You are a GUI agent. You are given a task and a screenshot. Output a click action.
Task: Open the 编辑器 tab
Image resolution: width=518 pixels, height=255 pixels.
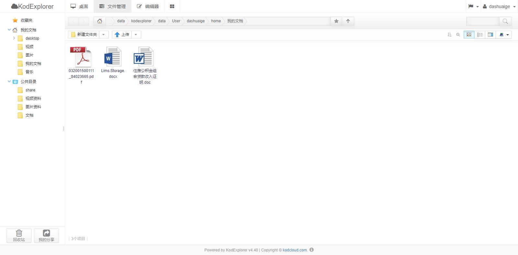tap(148, 6)
